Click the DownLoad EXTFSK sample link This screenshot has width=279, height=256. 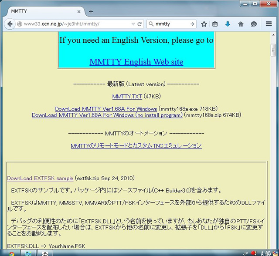click(40, 178)
